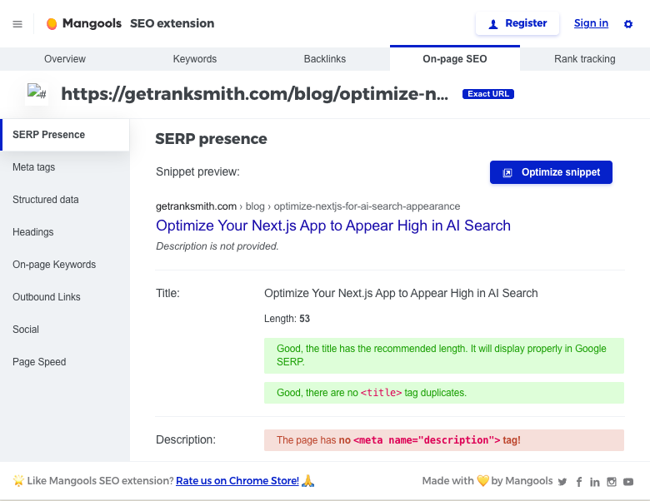Click the Mangools logo
The image size is (650, 501).
click(85, 24)
